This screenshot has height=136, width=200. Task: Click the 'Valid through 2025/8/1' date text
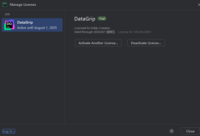coord(95,32)
